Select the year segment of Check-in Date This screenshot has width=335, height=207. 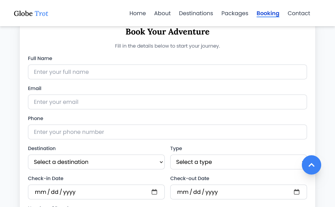69,192
